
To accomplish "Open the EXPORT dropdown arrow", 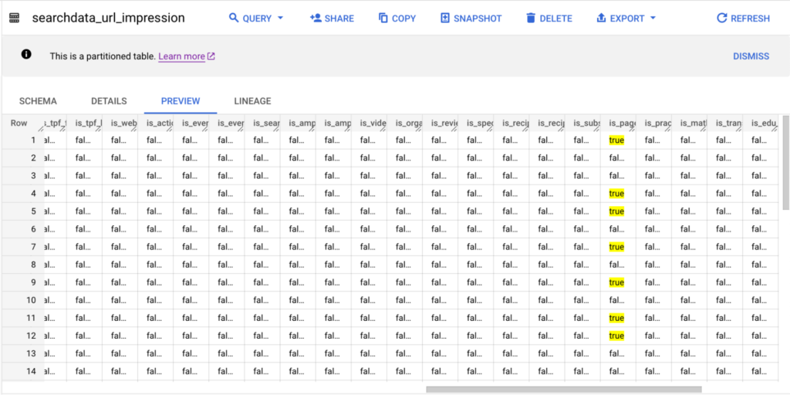I will pyautogui.click(x=653, y=19).
